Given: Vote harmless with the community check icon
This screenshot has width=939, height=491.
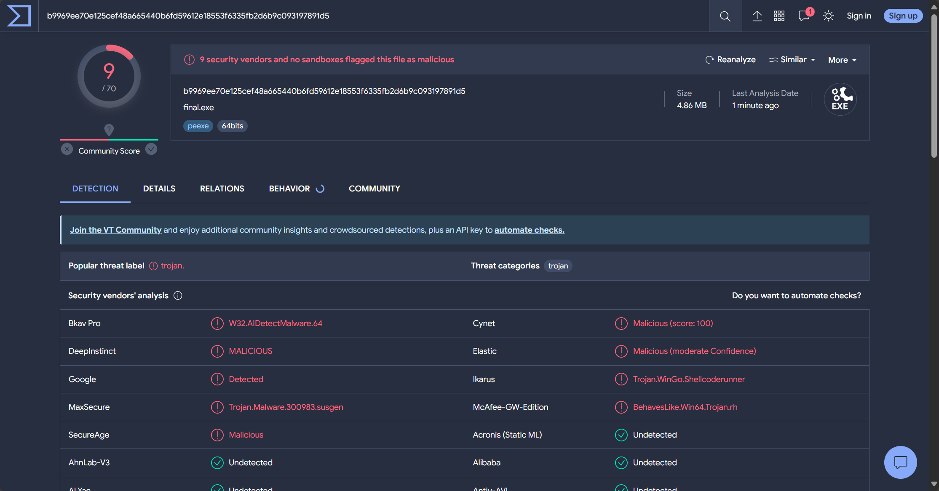Looking at the screenshot, I should tap(151, 149).
